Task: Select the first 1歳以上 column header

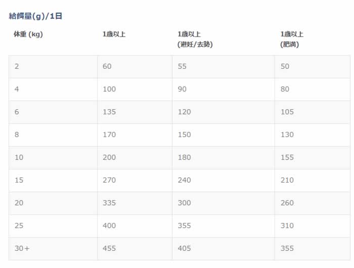Action: pos(114,34)
